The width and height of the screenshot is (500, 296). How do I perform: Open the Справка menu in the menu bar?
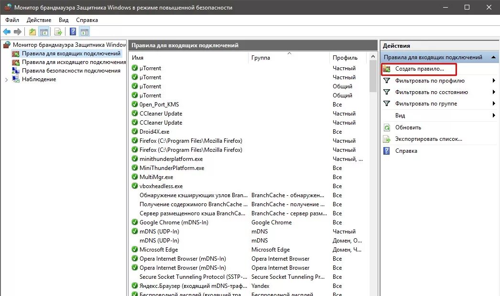tap(87, 20)
